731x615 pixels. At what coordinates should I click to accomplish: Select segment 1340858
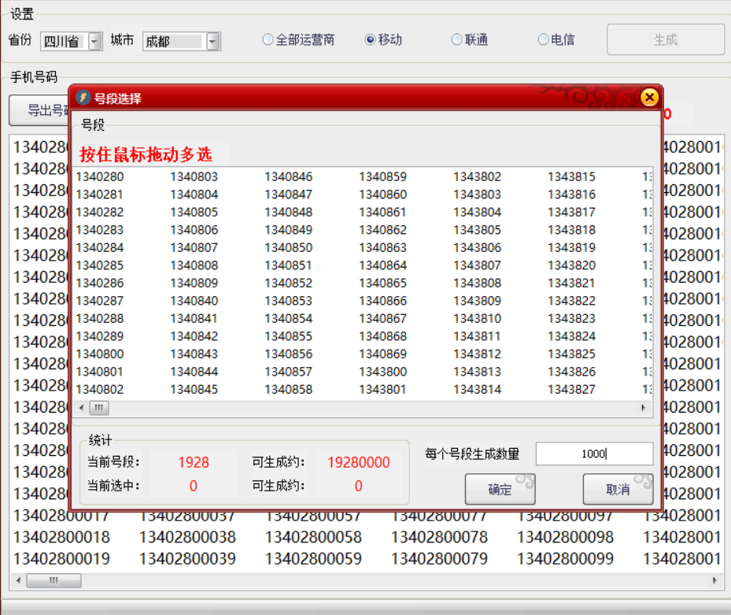point(289,390)
